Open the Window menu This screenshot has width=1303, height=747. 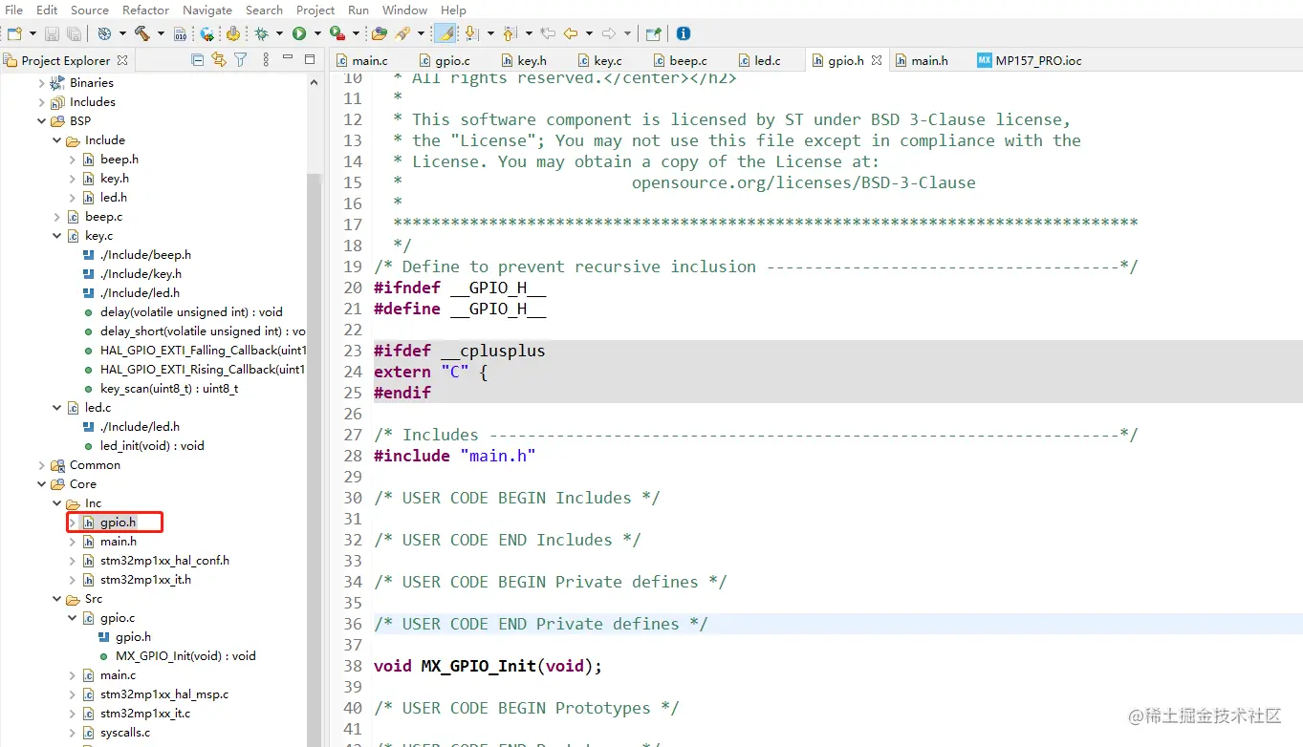pyautogui.click(x=405, y=10)
